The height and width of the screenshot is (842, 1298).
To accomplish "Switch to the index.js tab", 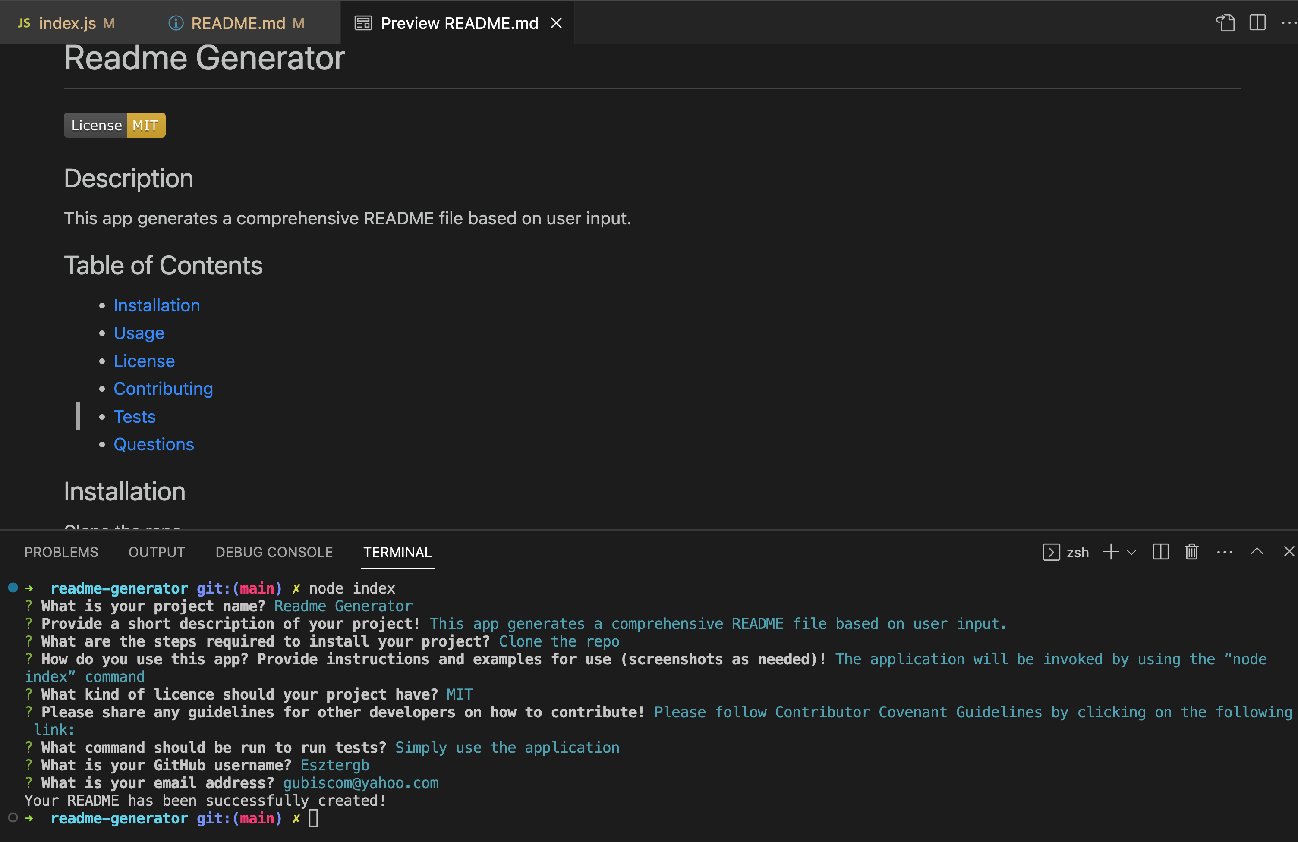I will click(67, 23).
